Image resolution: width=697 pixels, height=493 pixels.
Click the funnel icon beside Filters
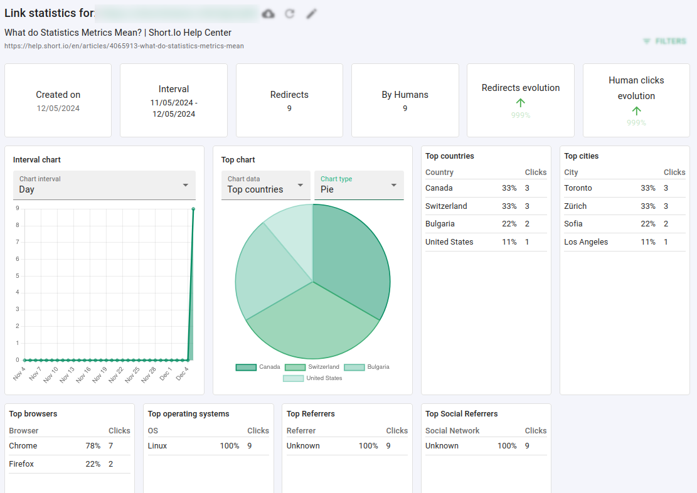coord(647,41)
